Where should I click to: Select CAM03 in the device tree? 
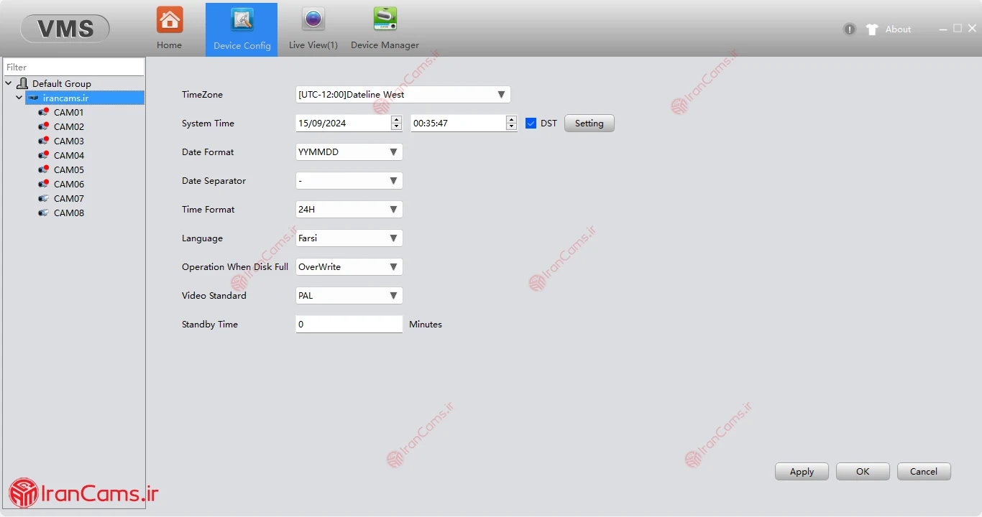click(69, 141)
